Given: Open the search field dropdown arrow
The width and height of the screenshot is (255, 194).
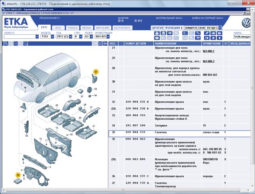Looking at the screenshot, I should [x=37, y=37].
